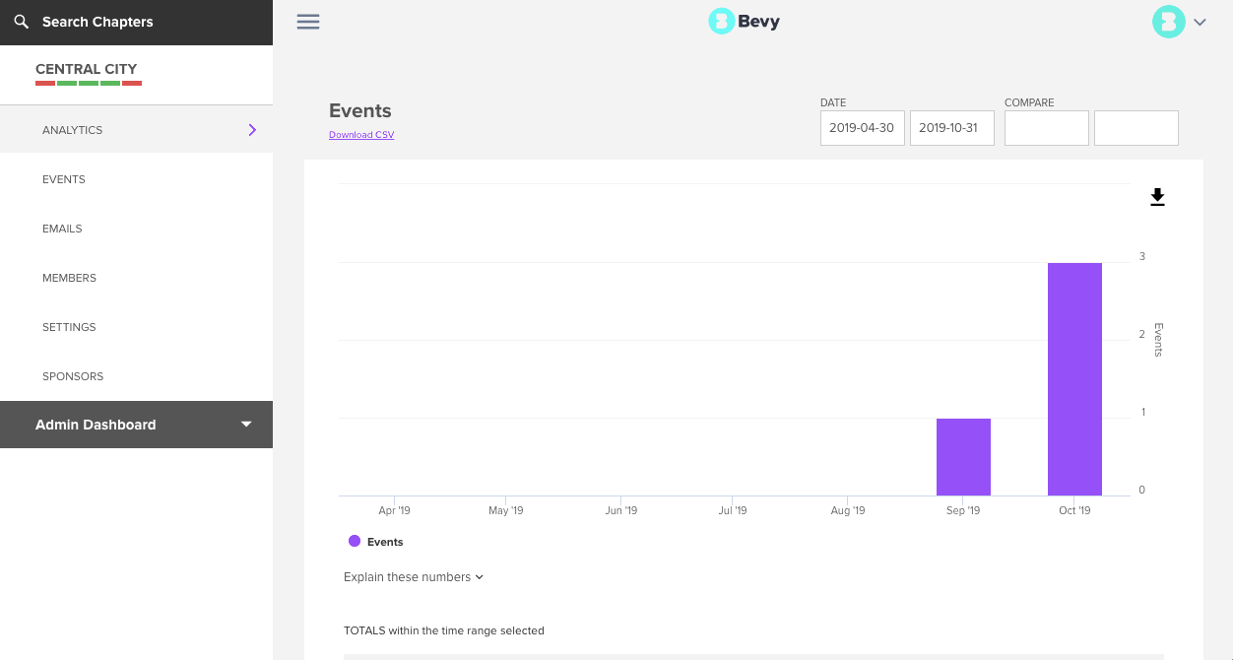1233x660 pixels.
Task: Click second empty Compare date field
Action: [1136, 128]
